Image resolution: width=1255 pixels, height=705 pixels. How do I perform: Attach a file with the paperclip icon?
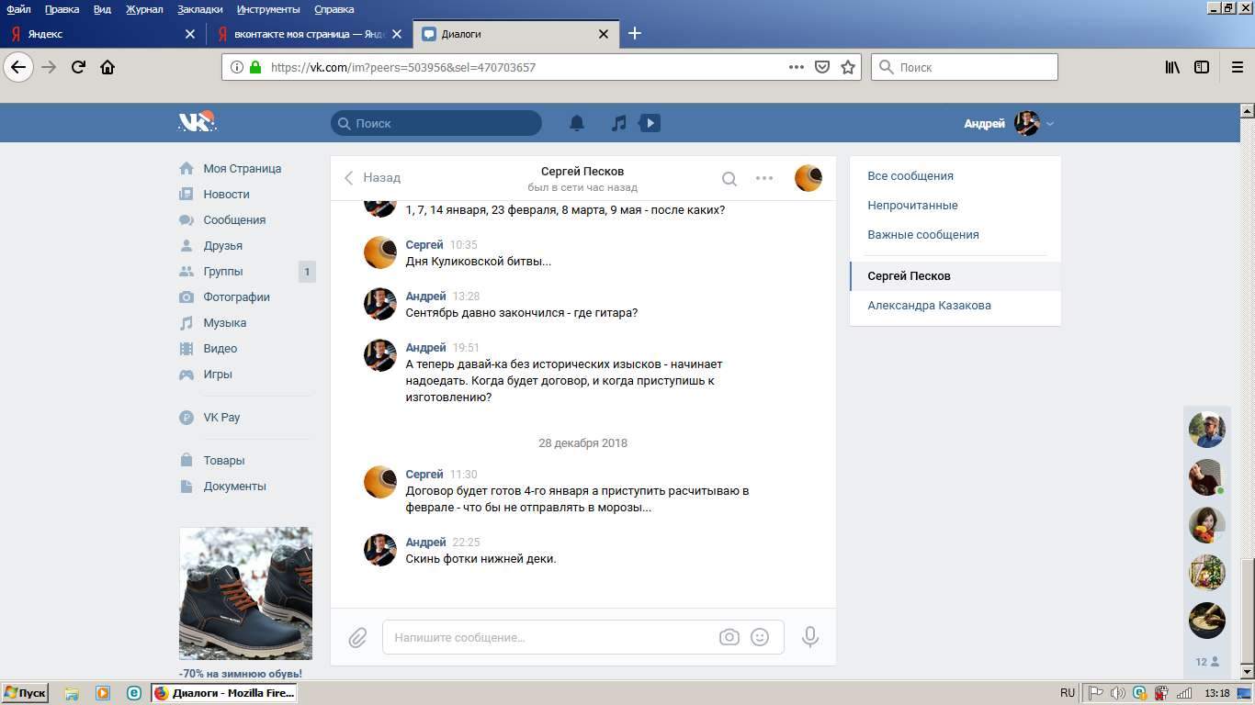point(357,637)
